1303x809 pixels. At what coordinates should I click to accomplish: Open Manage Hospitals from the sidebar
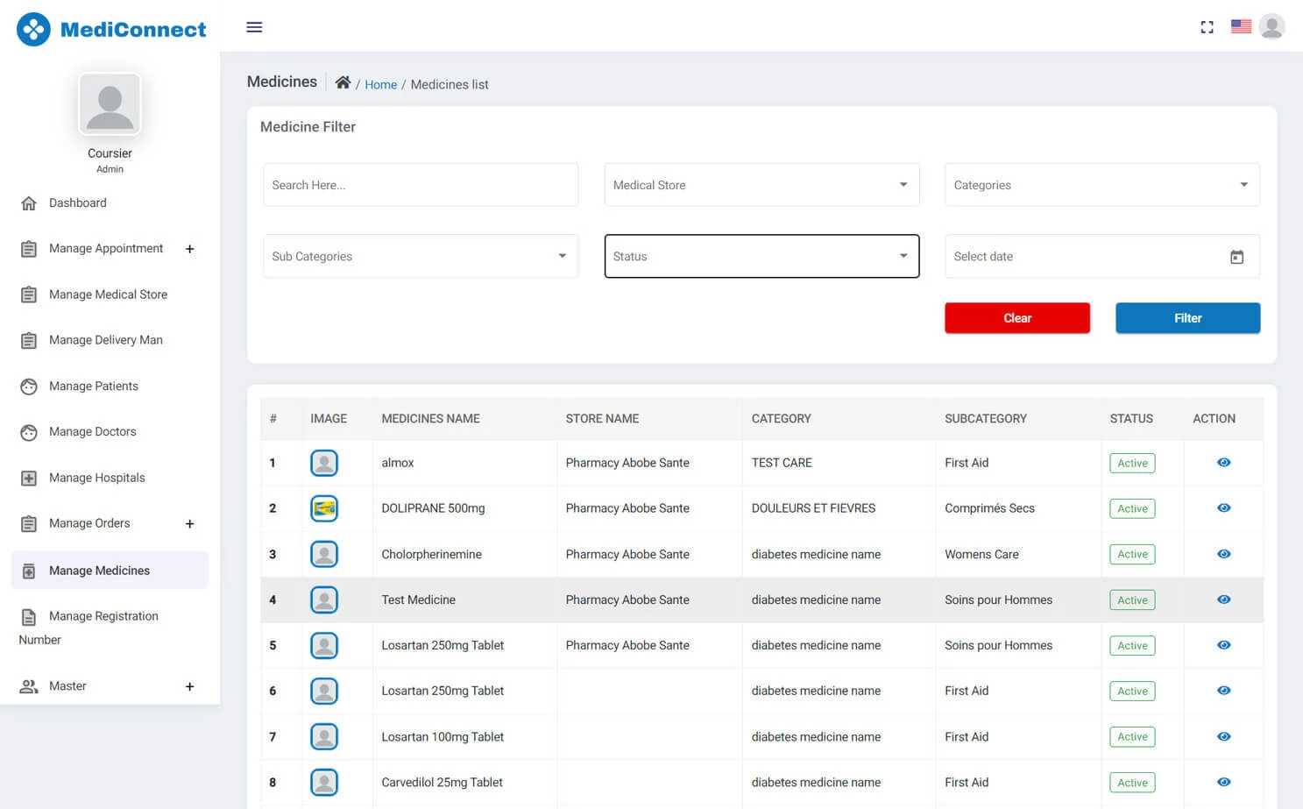pos(96,478)
